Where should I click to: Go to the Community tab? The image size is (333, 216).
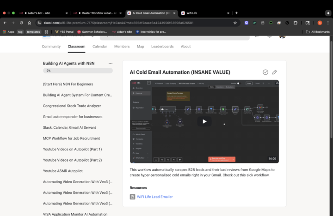click(x=51, y=47)
